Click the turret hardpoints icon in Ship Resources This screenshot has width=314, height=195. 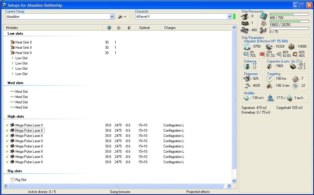[245, 17]
